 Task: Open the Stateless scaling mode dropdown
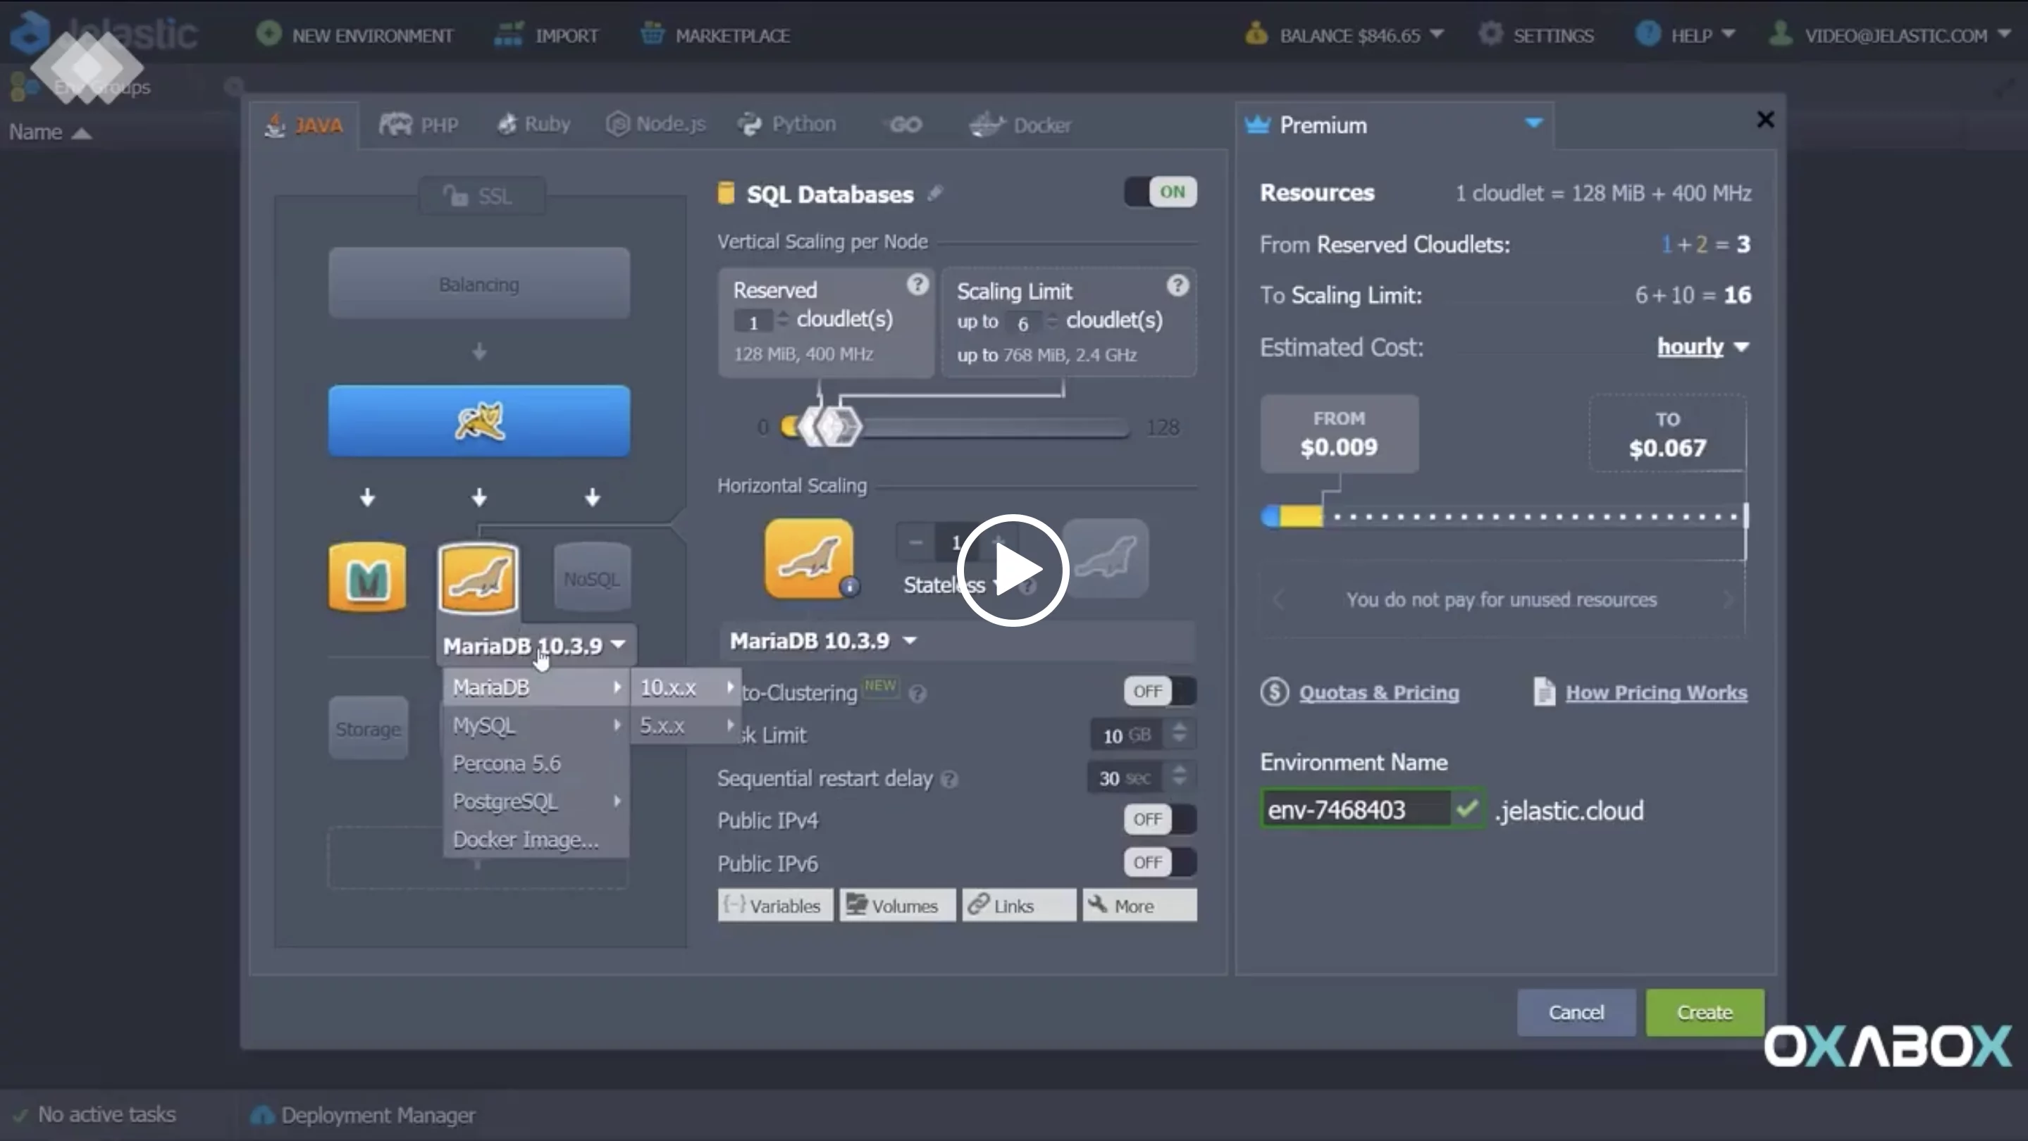953,585
